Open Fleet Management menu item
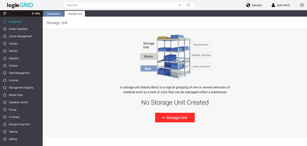Image resolution: width=307 pixels, height=146 pixels. [x=20, y=73]
